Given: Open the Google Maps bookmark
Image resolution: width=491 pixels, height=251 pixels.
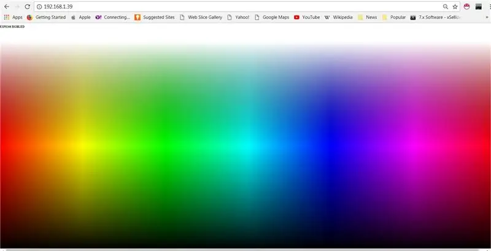Looking at the screenshot, I should [x=272, y=17].
